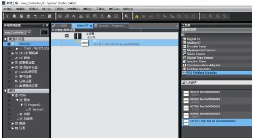Click the red icon beside the binoculars
This screenshot has width=256, height=139.
point(116,16)
